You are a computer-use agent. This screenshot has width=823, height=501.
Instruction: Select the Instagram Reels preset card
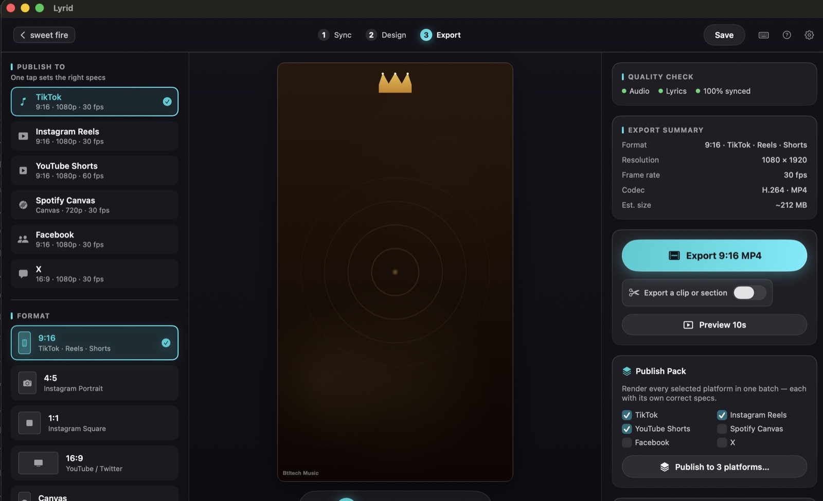point(95,136)
